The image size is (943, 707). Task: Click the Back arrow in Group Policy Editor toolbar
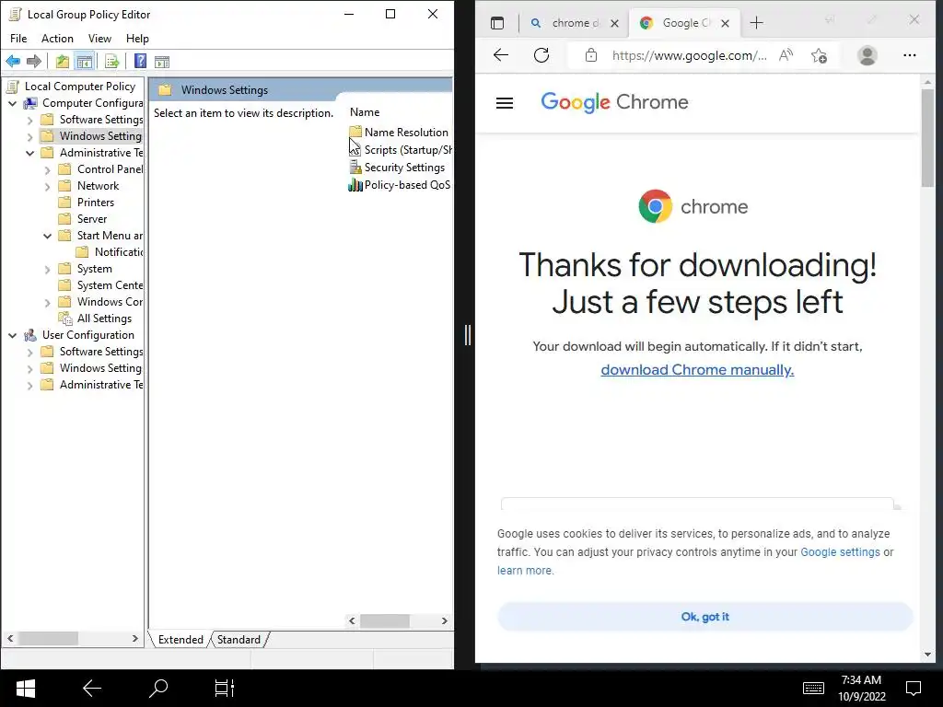13,62
